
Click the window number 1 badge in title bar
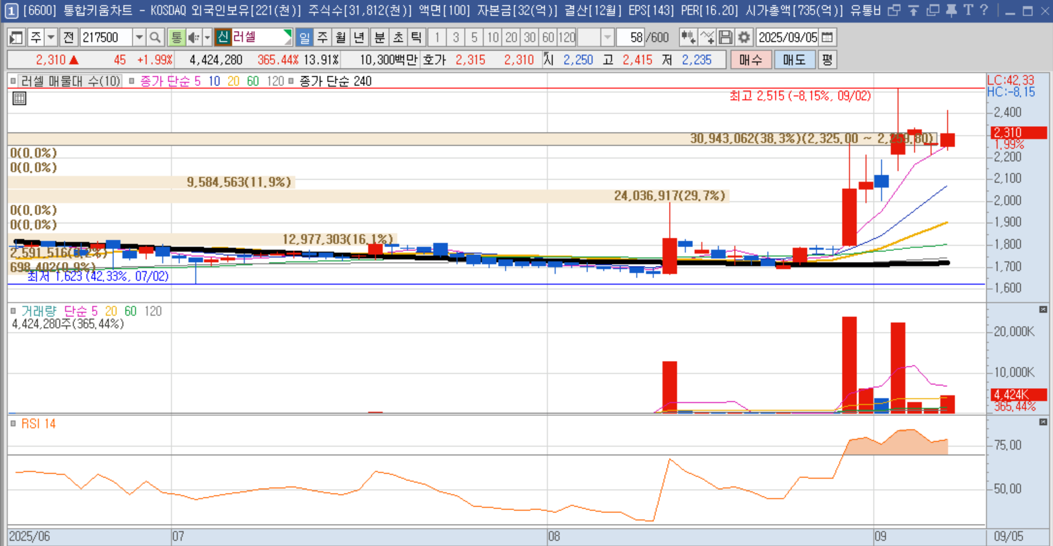(x=11, y=10)
